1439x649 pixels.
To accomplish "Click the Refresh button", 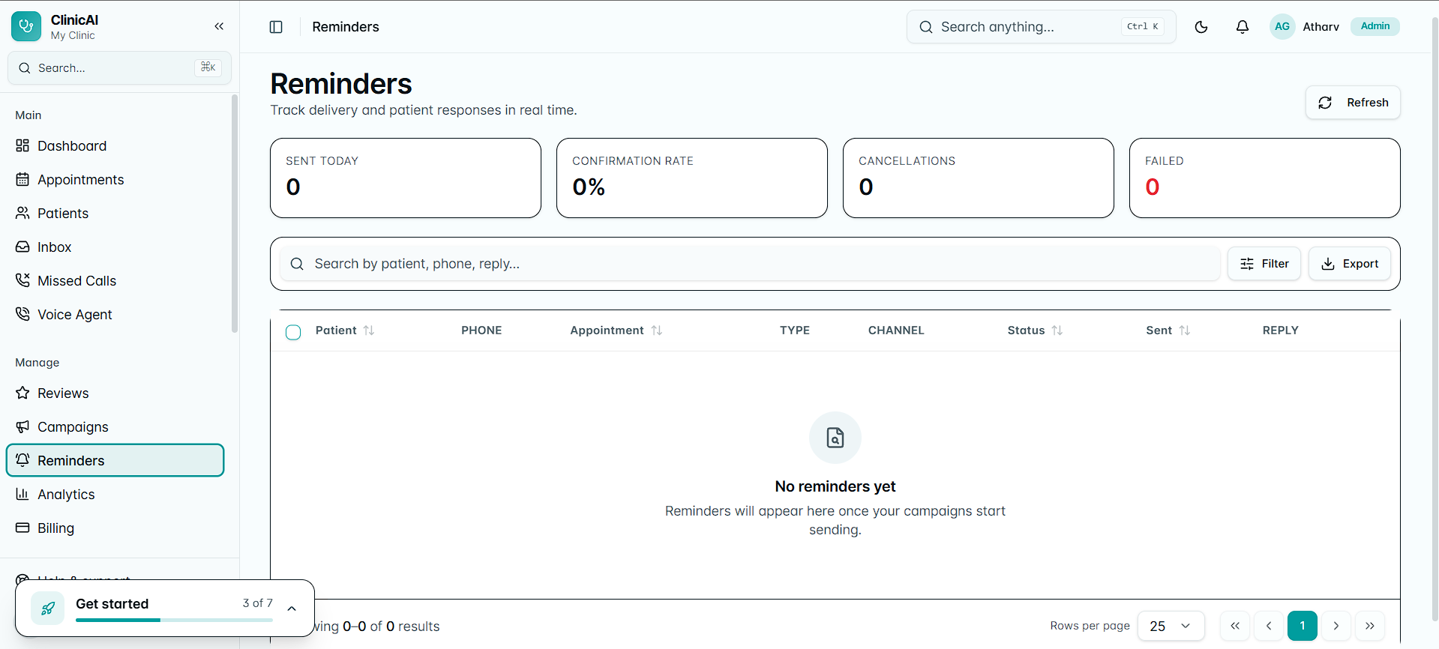I will [1353, 103].
